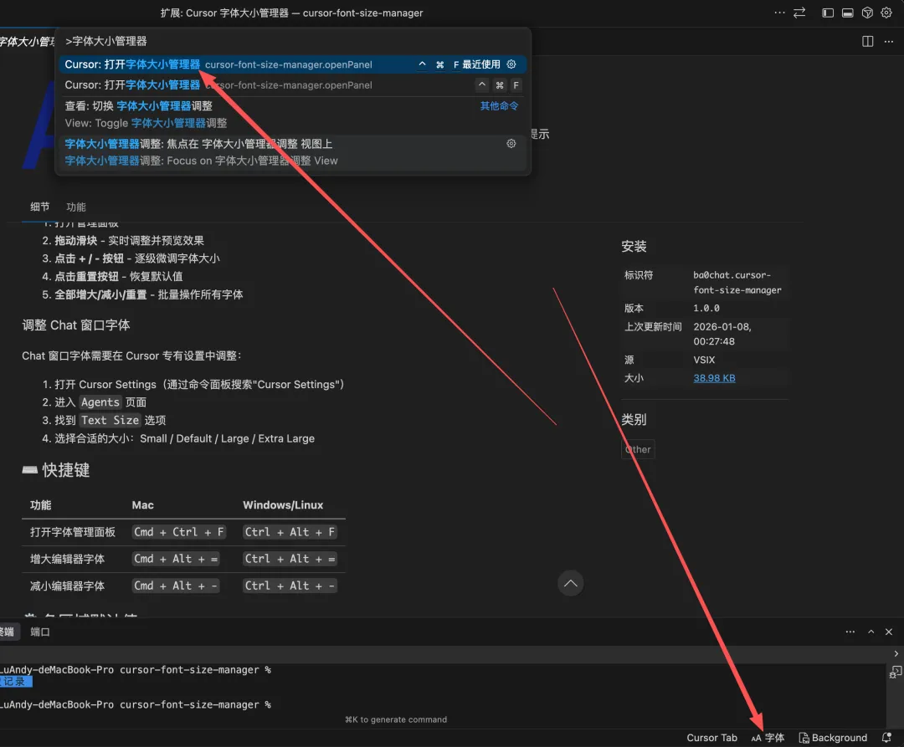Click the ba0chat.cursor-font-size-manager identifier value
Screen dimensions: 904x747
coord(737,283)
